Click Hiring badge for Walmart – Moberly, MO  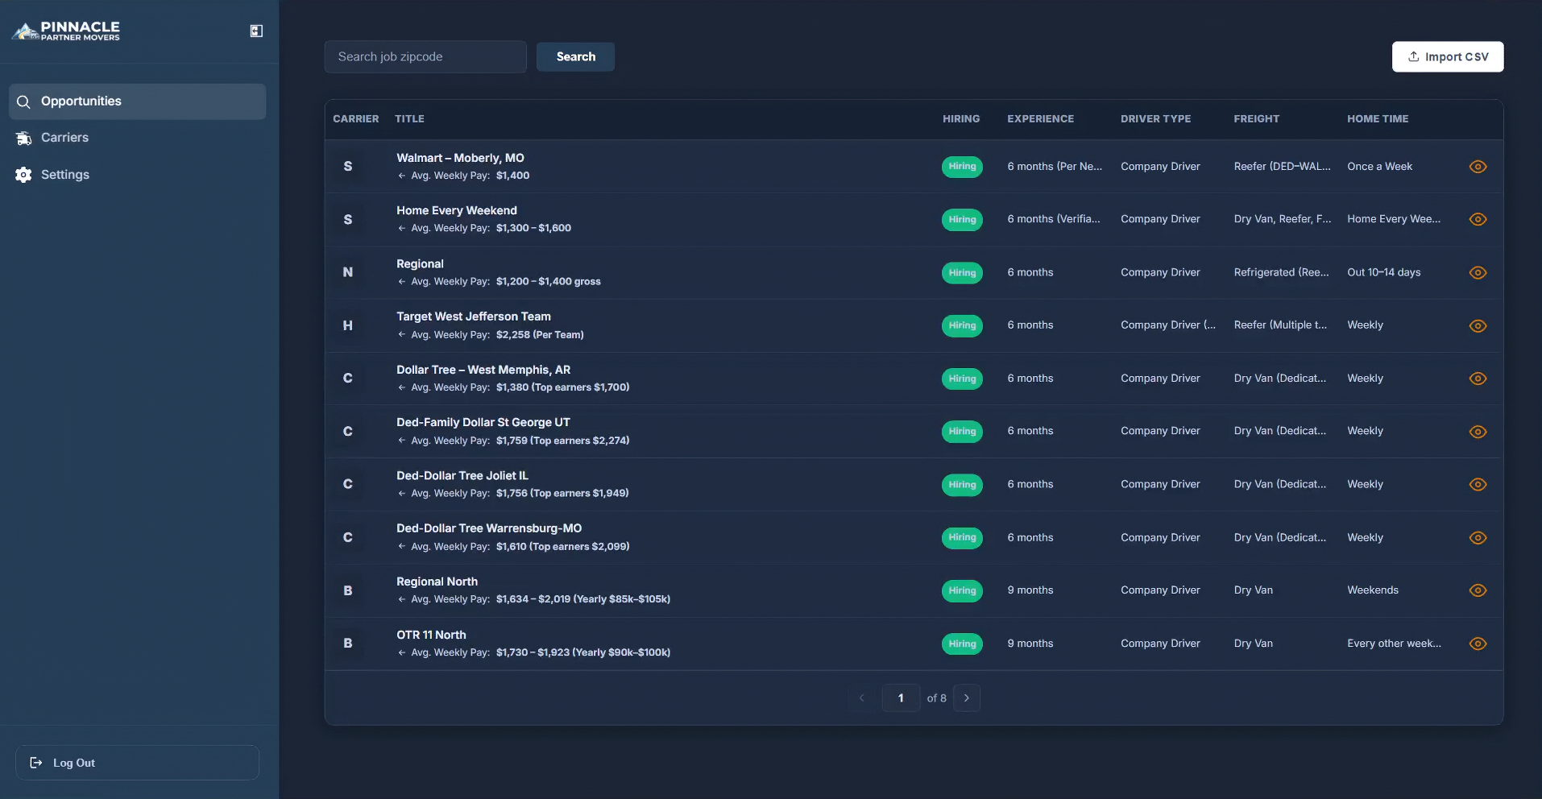coord(962,167)
